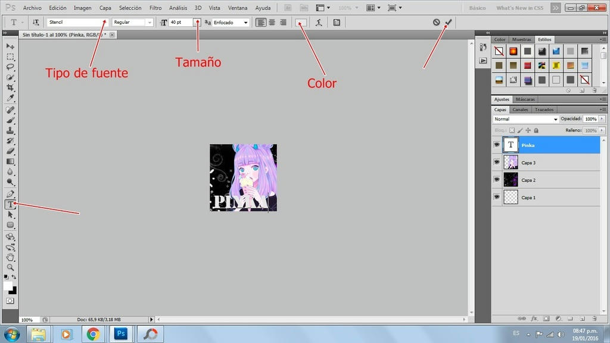The image size is (610, 343).
Task: Select the Crop tool
Action: pos(10,88)
